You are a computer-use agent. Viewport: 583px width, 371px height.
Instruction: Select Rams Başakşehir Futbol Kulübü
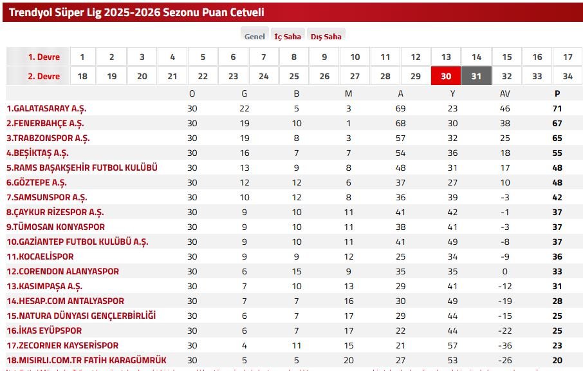82,167
